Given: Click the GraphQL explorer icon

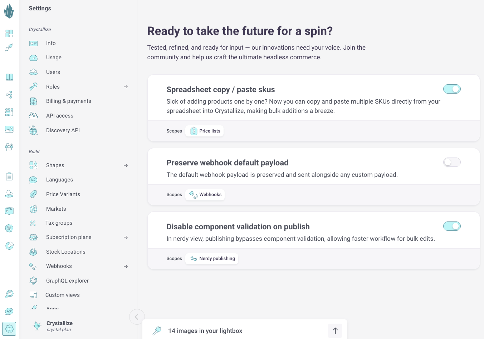Looking at the screenshot, I should 33,281.
